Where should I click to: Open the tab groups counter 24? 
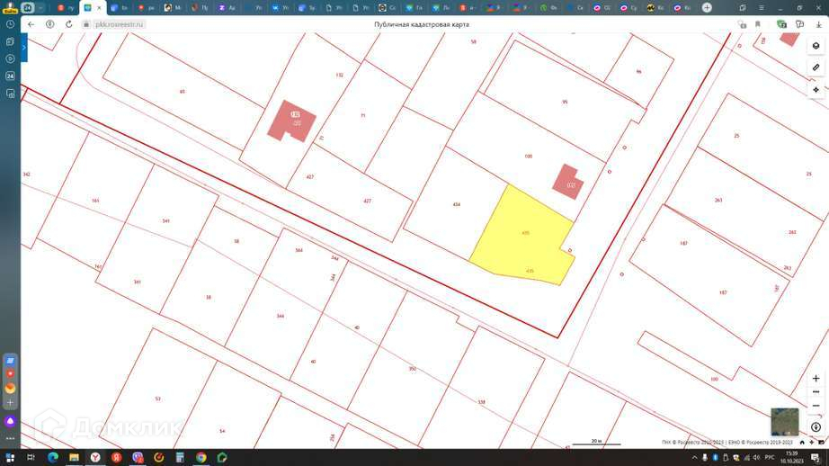(x=28, y=8)
